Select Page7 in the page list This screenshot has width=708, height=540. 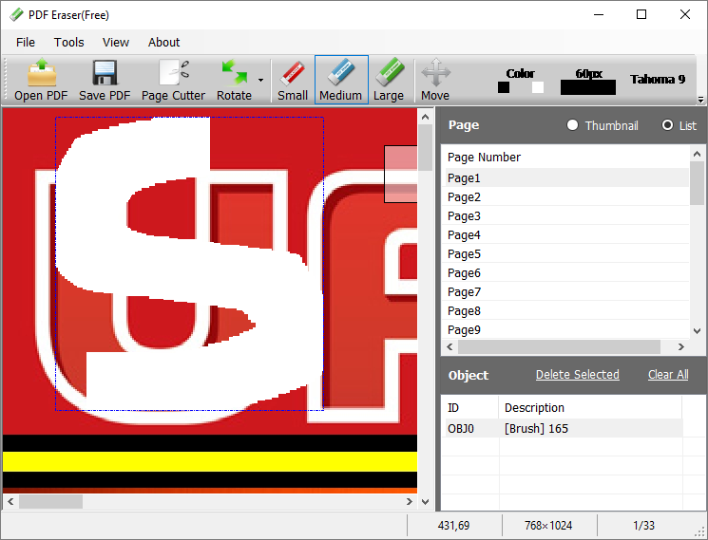pyautogui.click(x=567, y=291)
